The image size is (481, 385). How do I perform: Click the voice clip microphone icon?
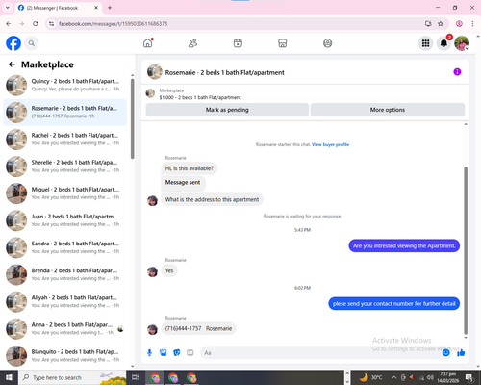coord(149,353)
